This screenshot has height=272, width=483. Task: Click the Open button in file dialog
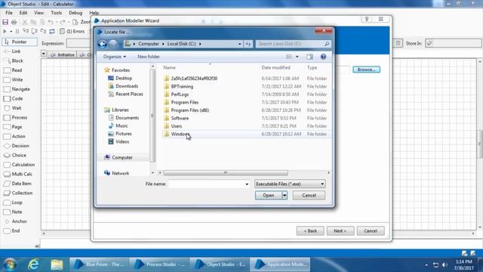pos(269,195)
